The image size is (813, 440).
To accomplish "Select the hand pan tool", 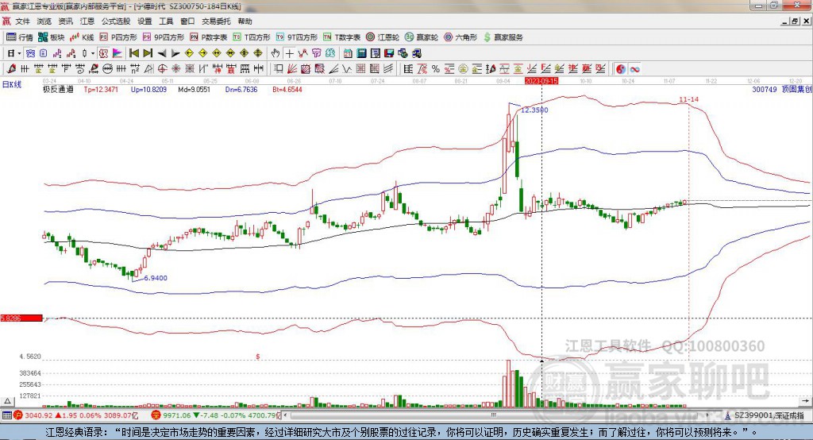I will point(275,53).
